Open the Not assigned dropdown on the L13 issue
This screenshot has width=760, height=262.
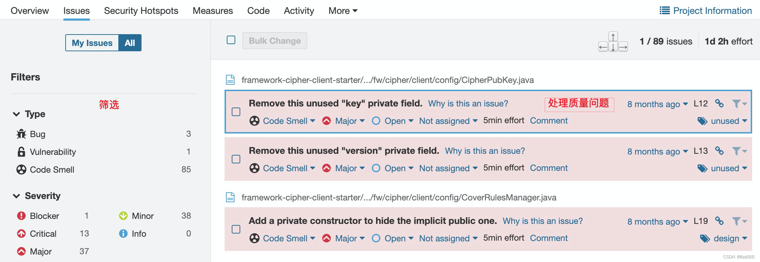coord(448,168)
